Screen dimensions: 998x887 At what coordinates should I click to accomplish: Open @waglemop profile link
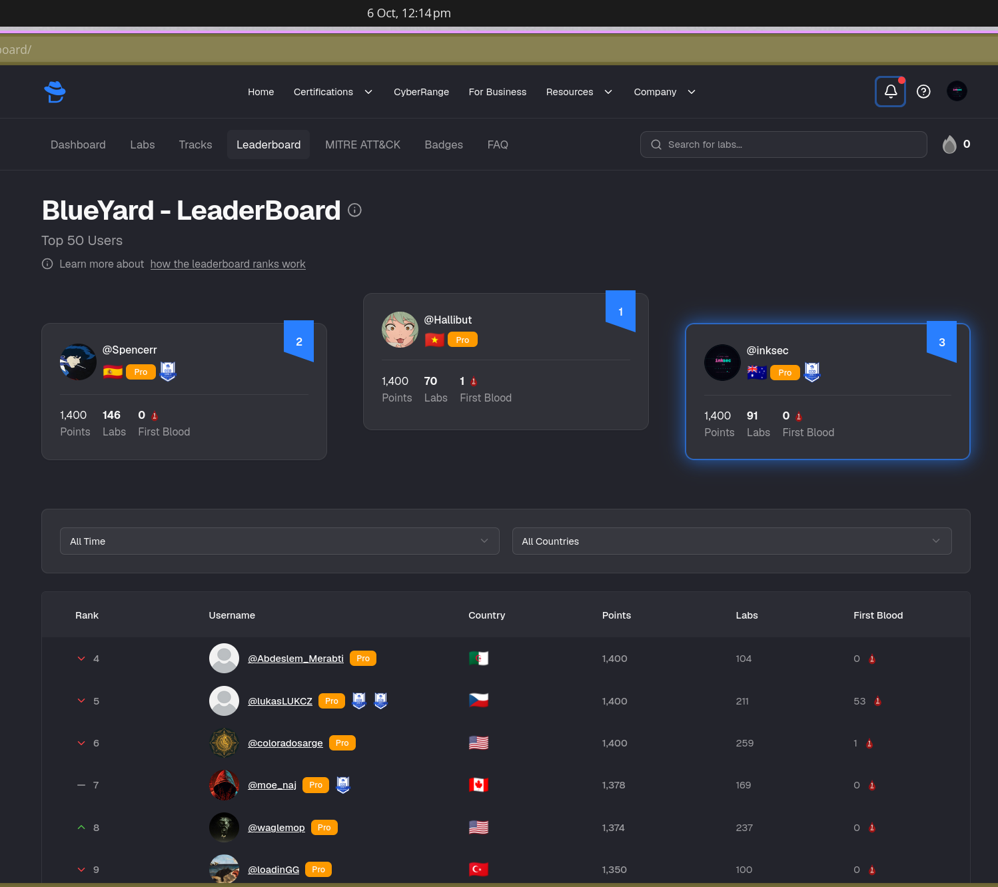(276, 828)
